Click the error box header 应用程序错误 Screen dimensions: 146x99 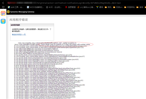(x=15, y=25)
